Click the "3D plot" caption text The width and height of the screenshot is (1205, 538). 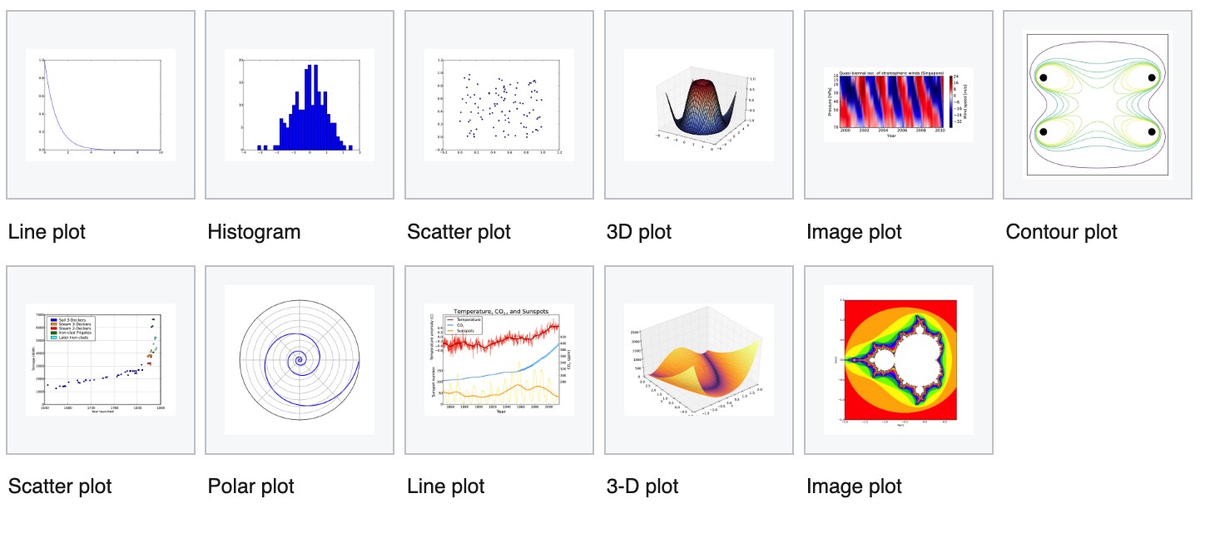pyautogui.click(x=639, y=232)
